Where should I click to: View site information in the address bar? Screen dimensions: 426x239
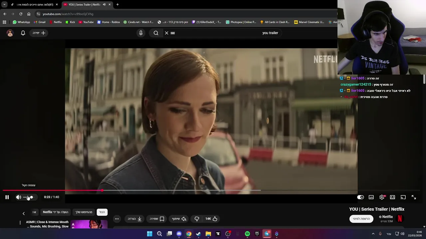point(38,14)
